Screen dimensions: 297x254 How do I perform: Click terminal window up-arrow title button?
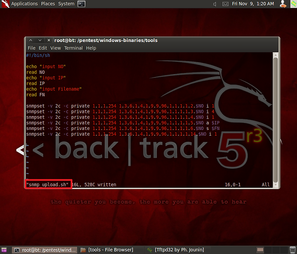31,40
